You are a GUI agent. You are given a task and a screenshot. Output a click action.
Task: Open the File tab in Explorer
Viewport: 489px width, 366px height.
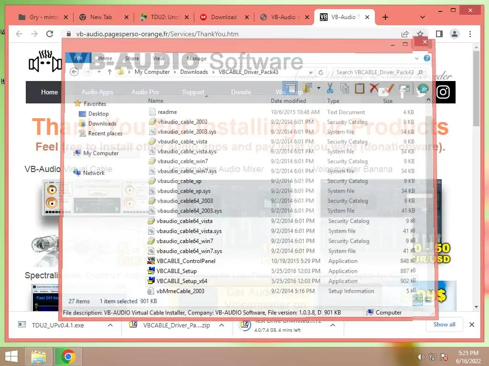pyautogui.click(x=78, y=58)
